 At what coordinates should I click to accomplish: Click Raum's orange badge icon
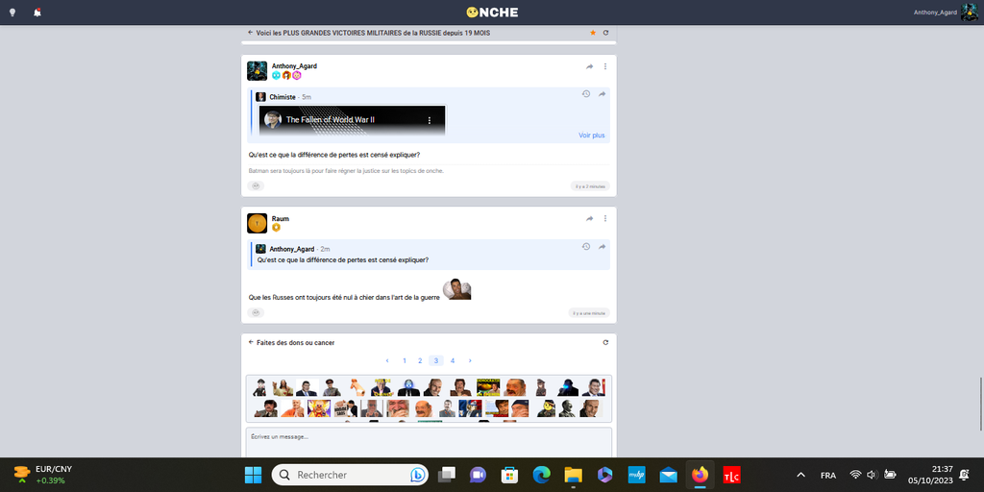[276, 228]
